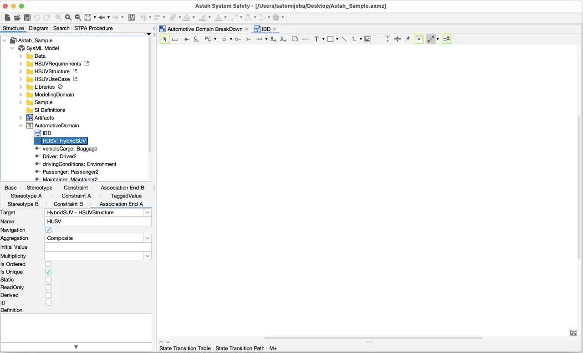Select the Usage (U) tool

283,39
